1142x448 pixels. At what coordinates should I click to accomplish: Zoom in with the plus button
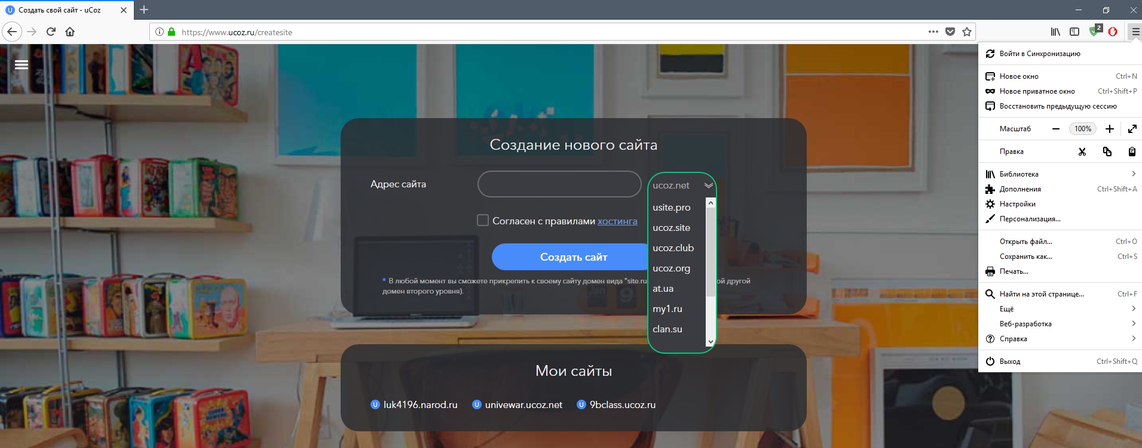click(x=1110, y=129)
